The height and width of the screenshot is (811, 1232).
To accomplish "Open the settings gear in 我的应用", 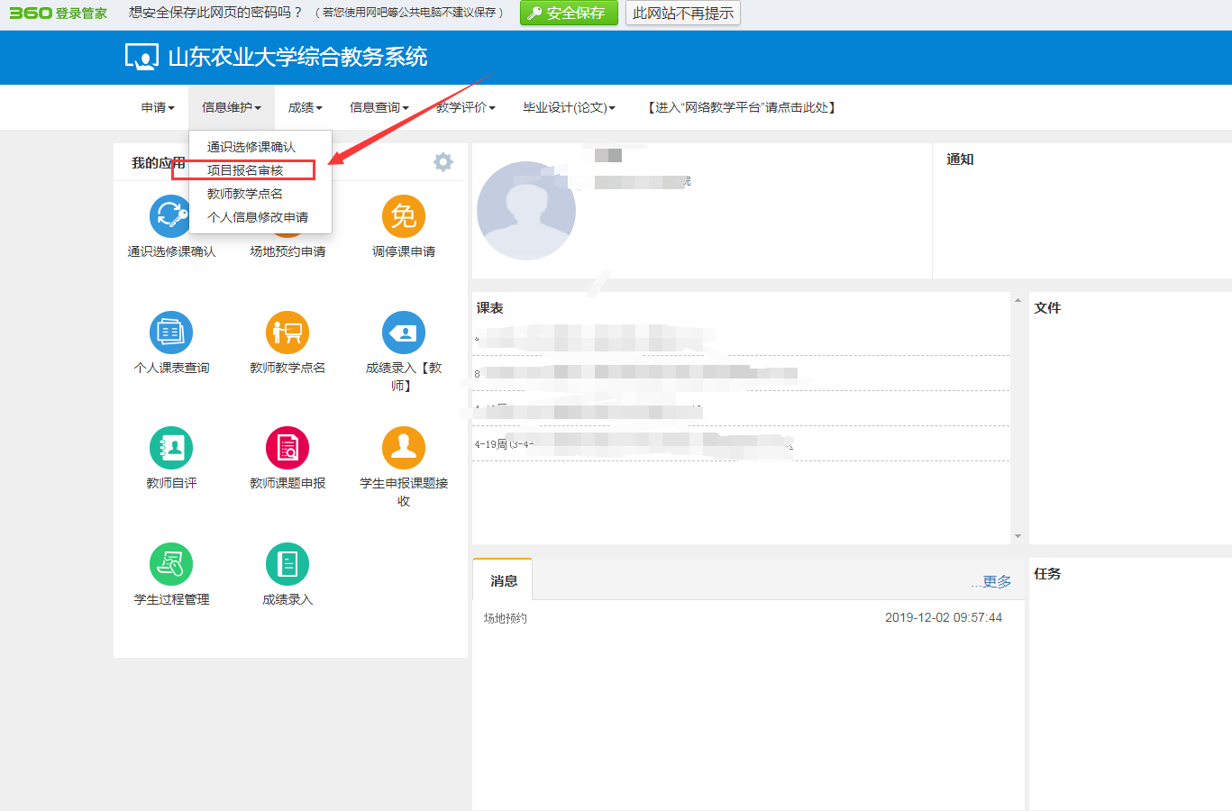I will tap(443, 162).
